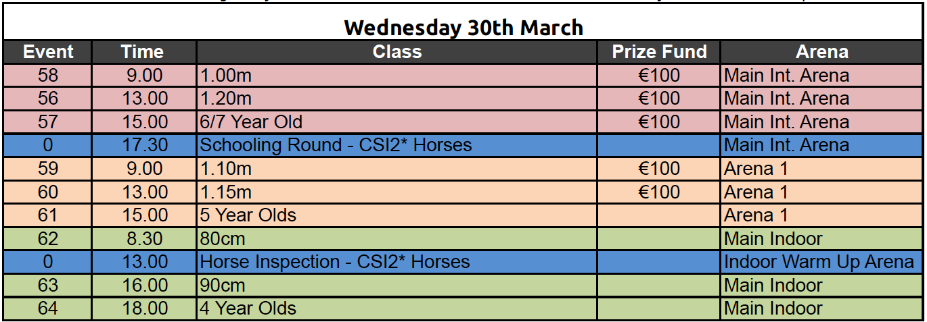Select Schooling Round - CSI2* Horses cell
This screenshot has height=322, width=927.
(397, 145)
